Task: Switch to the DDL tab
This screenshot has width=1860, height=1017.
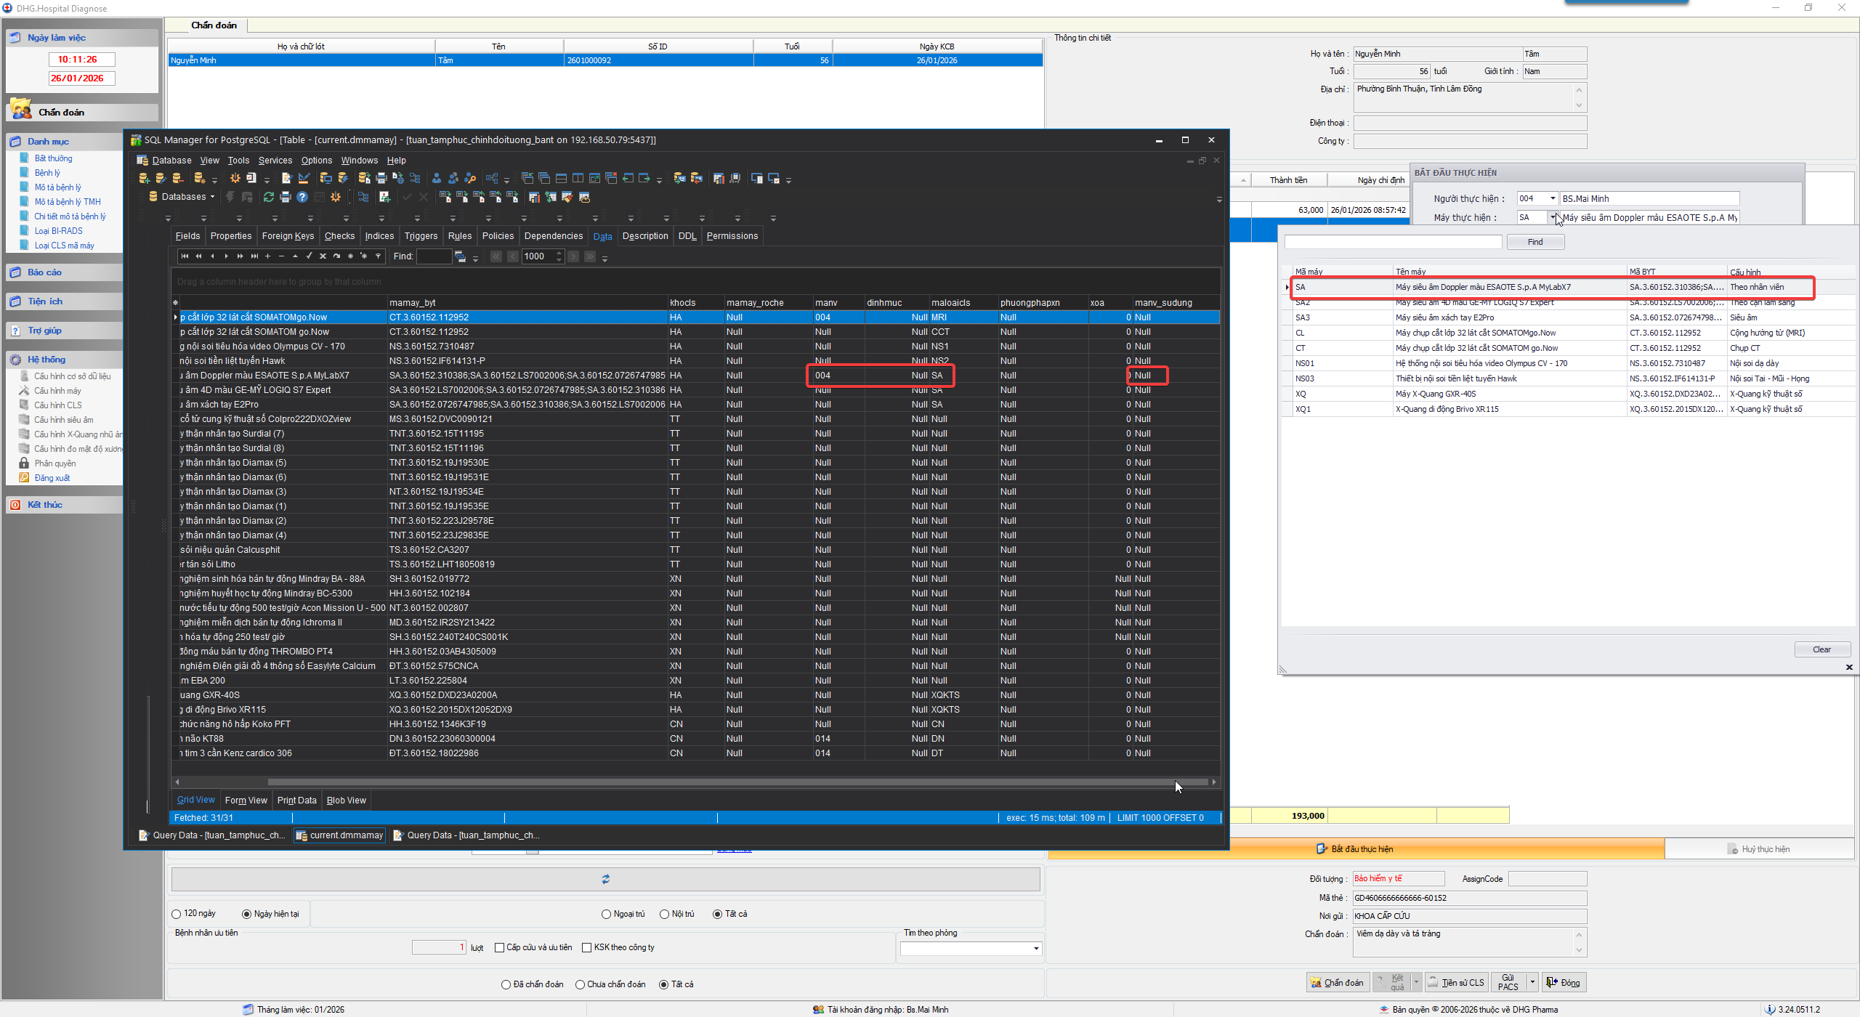Action: point(687,236)
